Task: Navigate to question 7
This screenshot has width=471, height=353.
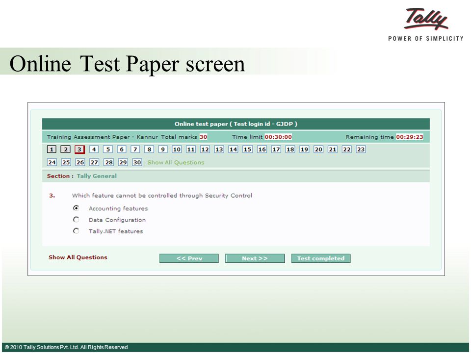Action: (x=135, y=149)
